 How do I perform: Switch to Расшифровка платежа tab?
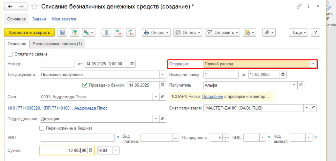point(57,44)
